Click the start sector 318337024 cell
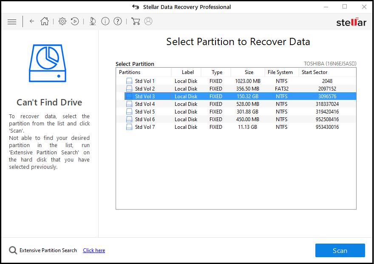The width and height of the screenshot is (374, 264). [x=327, y=104]
